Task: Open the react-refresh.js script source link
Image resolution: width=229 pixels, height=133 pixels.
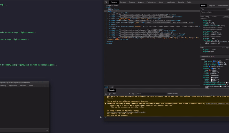Action: pos(143,15)
